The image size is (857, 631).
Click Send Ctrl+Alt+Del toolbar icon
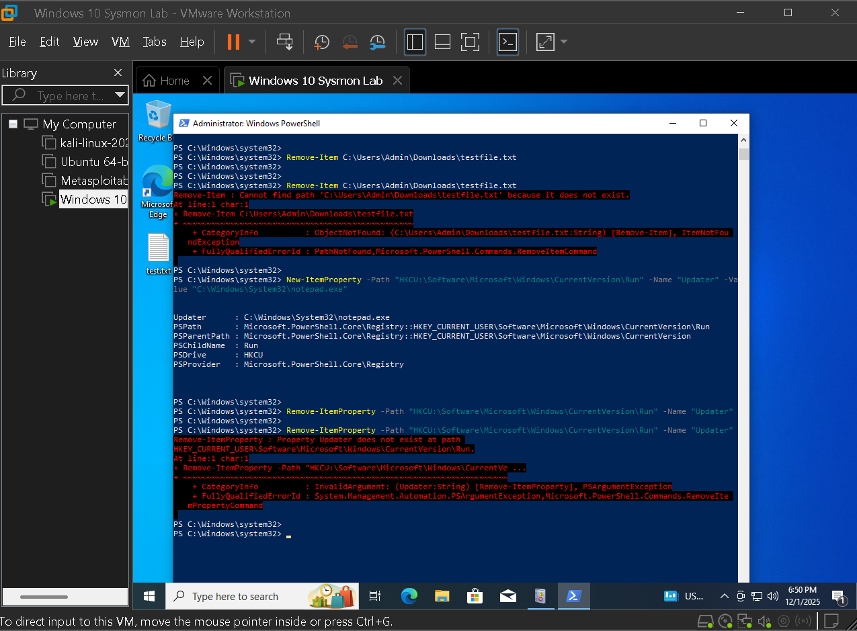[x=285, y=42]
